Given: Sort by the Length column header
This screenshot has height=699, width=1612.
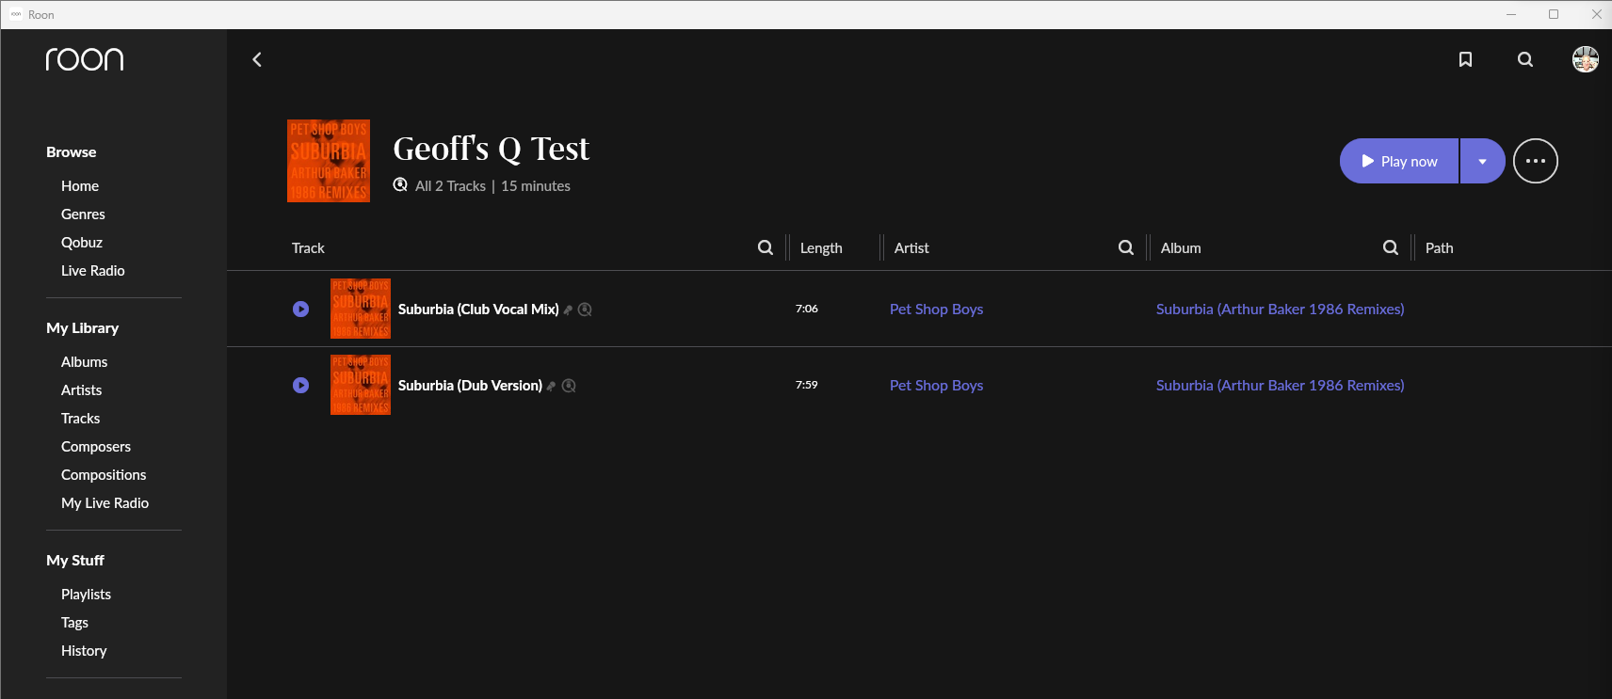Looking at the screenshot, I should coord(821,248).
